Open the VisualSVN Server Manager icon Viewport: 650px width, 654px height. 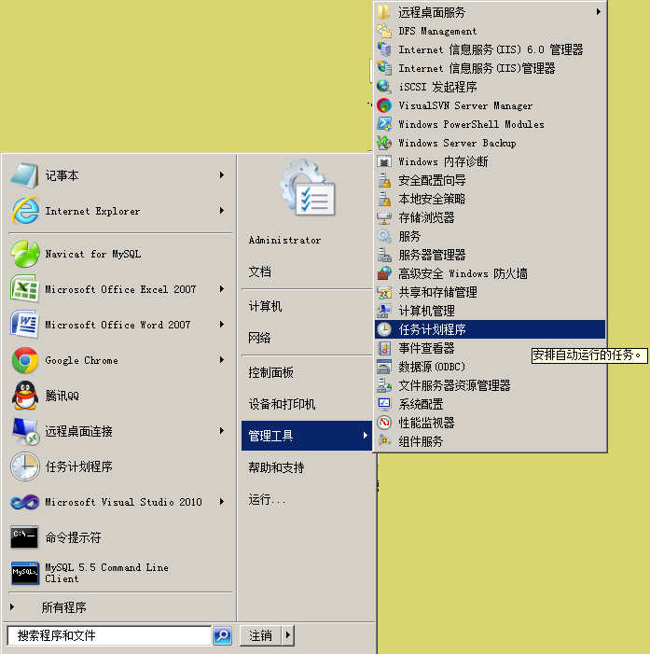(384, 105)
